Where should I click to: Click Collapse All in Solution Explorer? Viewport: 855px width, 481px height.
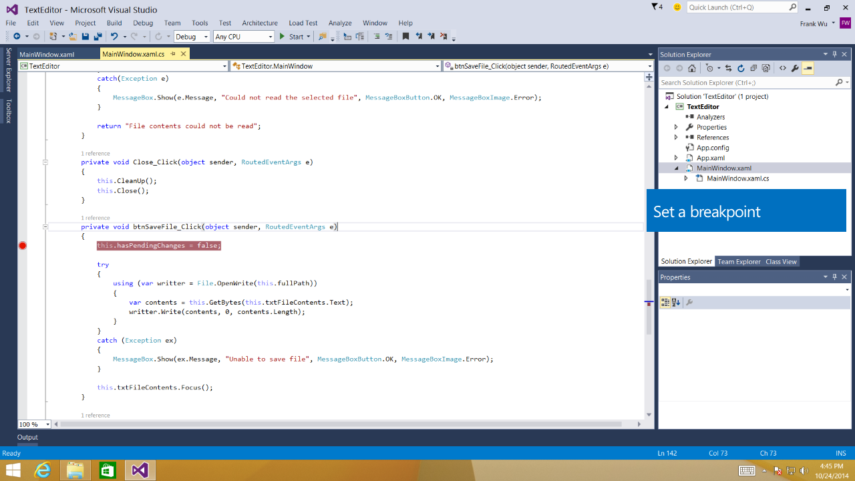click(x=753, y=68)
